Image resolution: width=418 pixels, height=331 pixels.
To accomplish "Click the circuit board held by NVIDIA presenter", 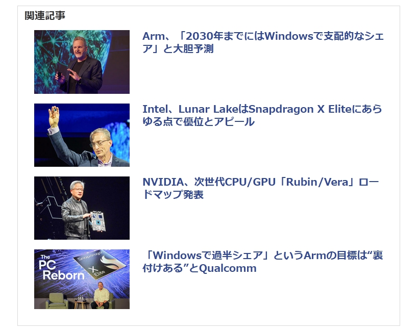I will pyautogui.click(x=98, y=221).
